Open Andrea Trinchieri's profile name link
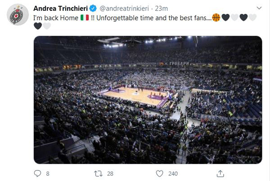Image resolution: width=272 pixels, height=181 pixels. [x=60, y=8]
